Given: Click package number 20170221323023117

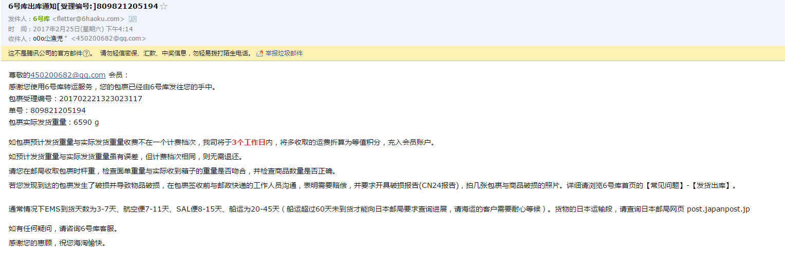Looking at the screenshot, I should pos(101,99).
